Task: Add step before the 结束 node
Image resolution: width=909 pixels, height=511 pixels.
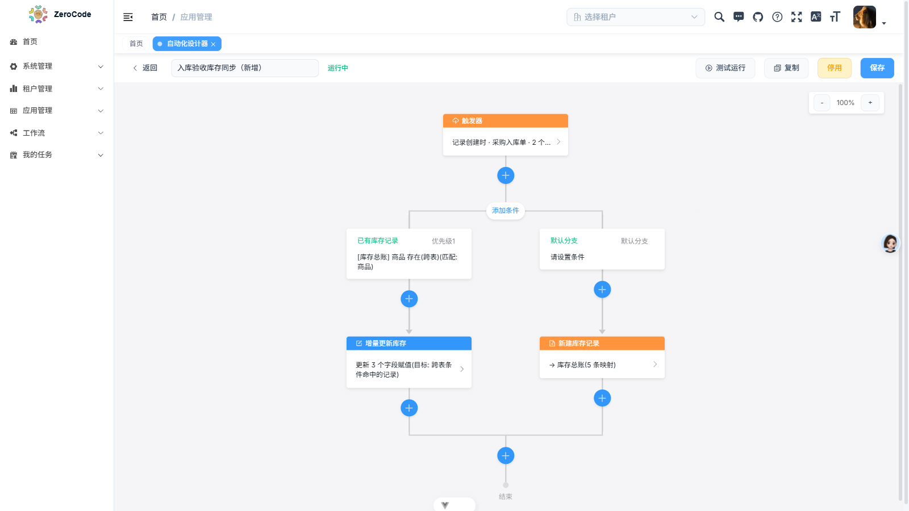Action: 506,455
